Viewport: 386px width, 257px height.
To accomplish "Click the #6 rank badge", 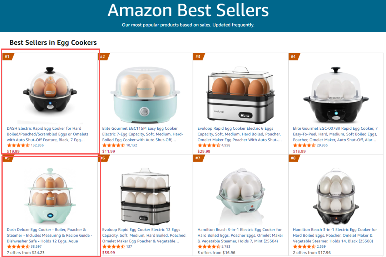I will click(103, 158).
